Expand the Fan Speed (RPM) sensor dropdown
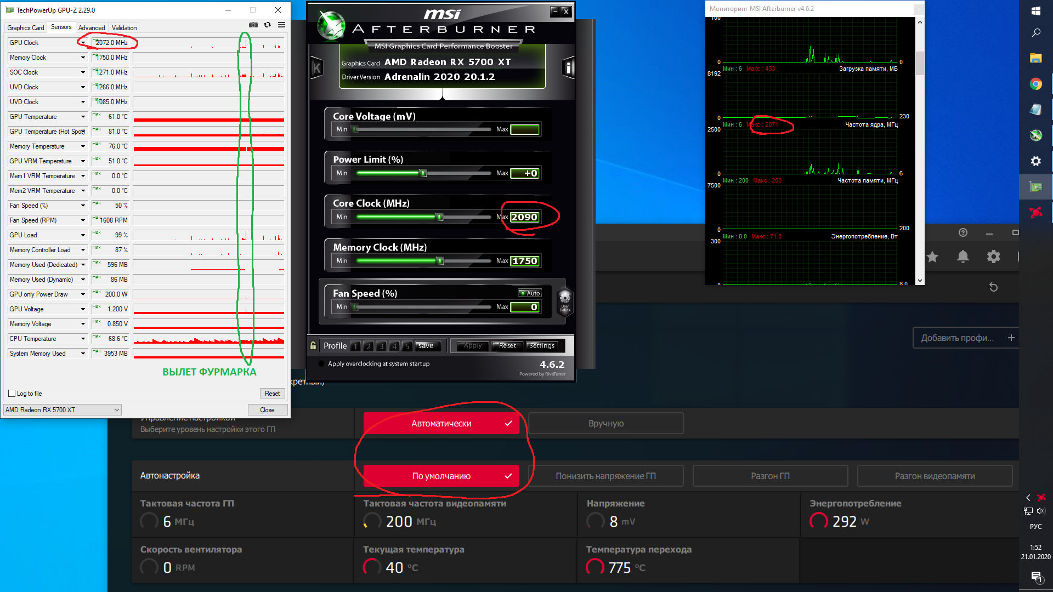This screenshot has width=1053, height=592. click(83, 220)
